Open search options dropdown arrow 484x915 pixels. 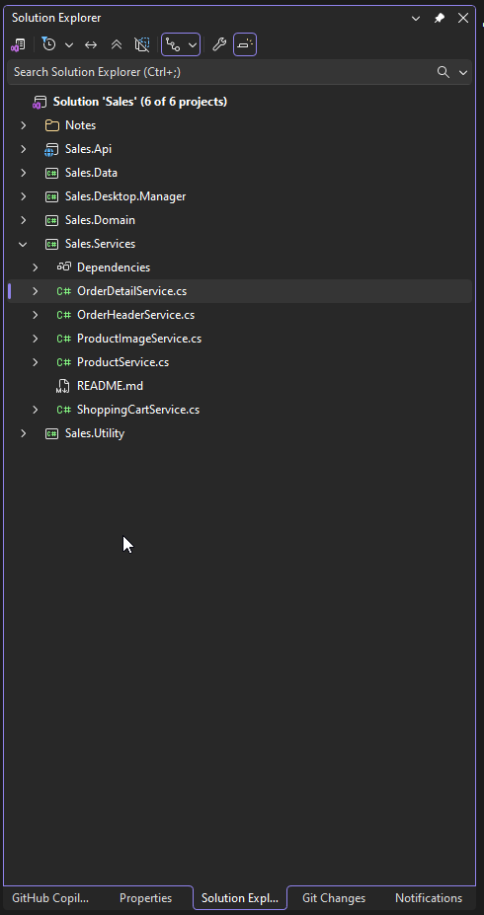pos(463,72)
